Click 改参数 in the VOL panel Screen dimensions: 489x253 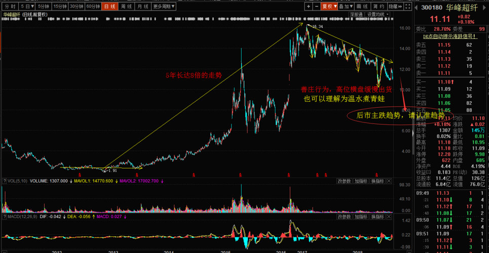point(344,181)
